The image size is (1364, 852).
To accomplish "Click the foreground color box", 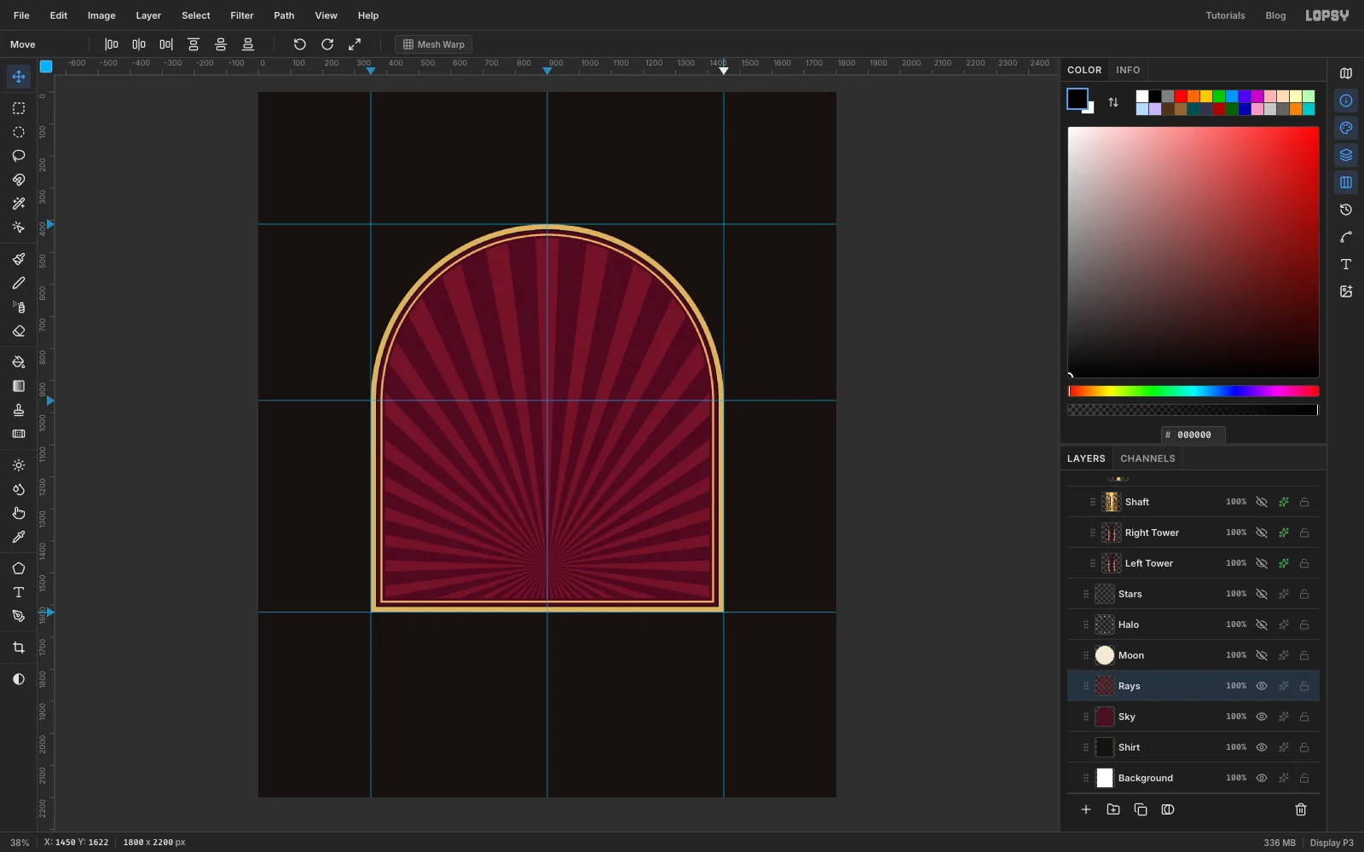I will (x=1078, y=99).
